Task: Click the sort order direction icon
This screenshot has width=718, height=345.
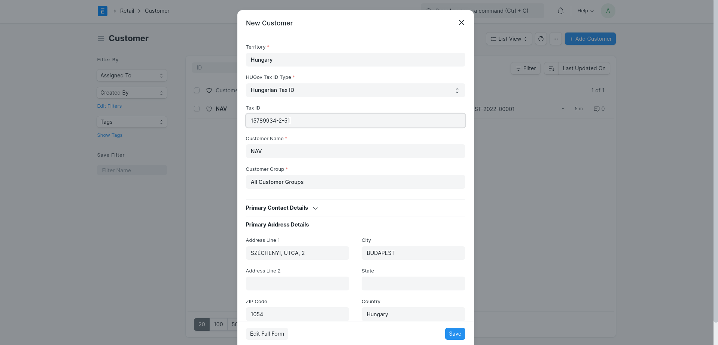Action: pyautogui.click(x=551, y=68)
